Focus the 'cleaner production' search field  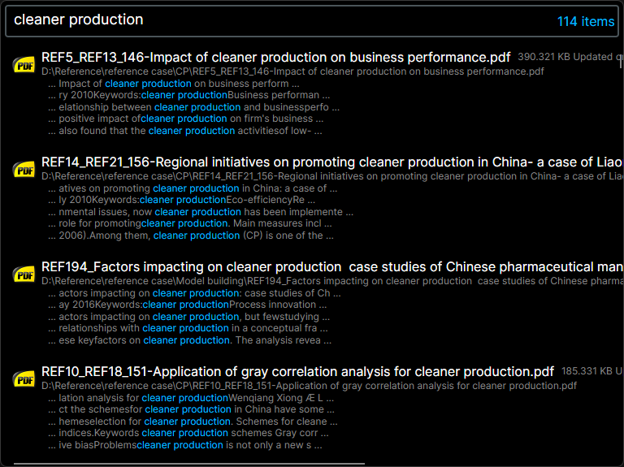click(x=312, y=20)
